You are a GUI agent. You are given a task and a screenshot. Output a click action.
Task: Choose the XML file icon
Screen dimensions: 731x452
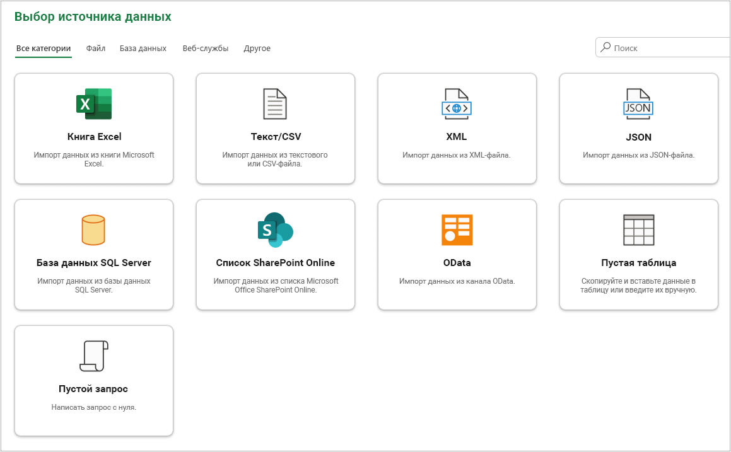tap(457, 104)
